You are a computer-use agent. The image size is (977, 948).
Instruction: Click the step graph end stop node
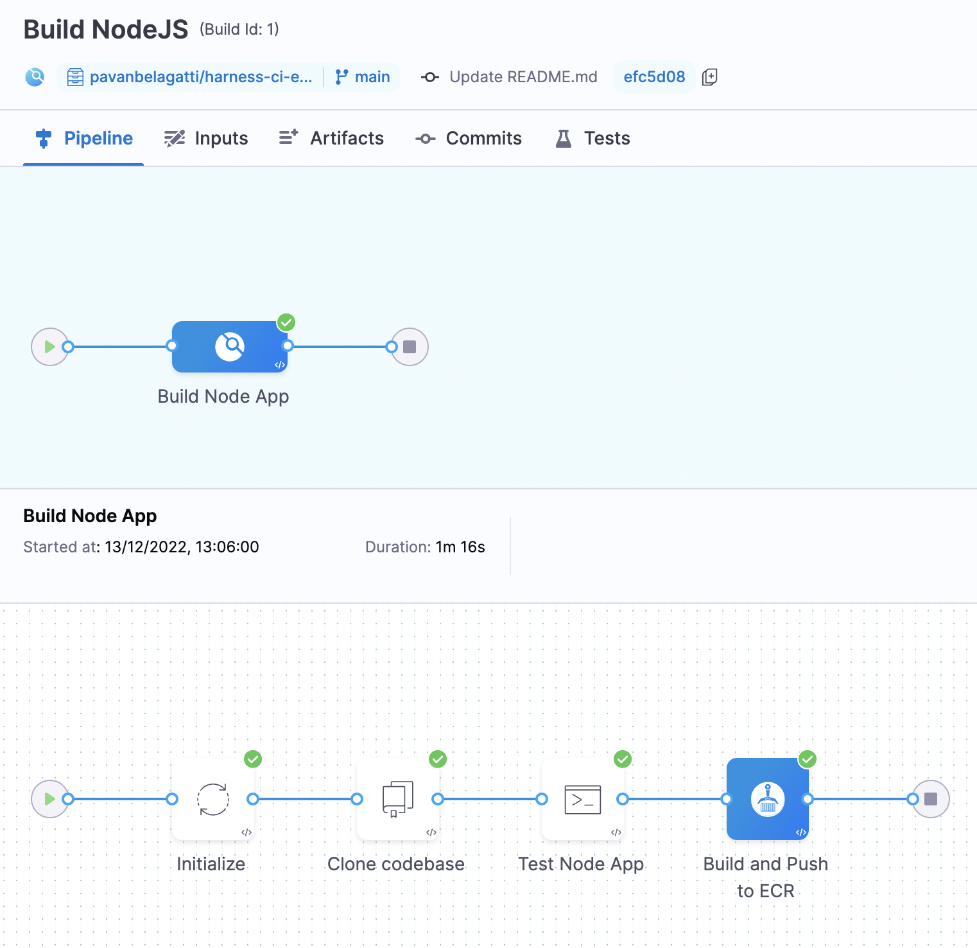(x=931, y=799)
